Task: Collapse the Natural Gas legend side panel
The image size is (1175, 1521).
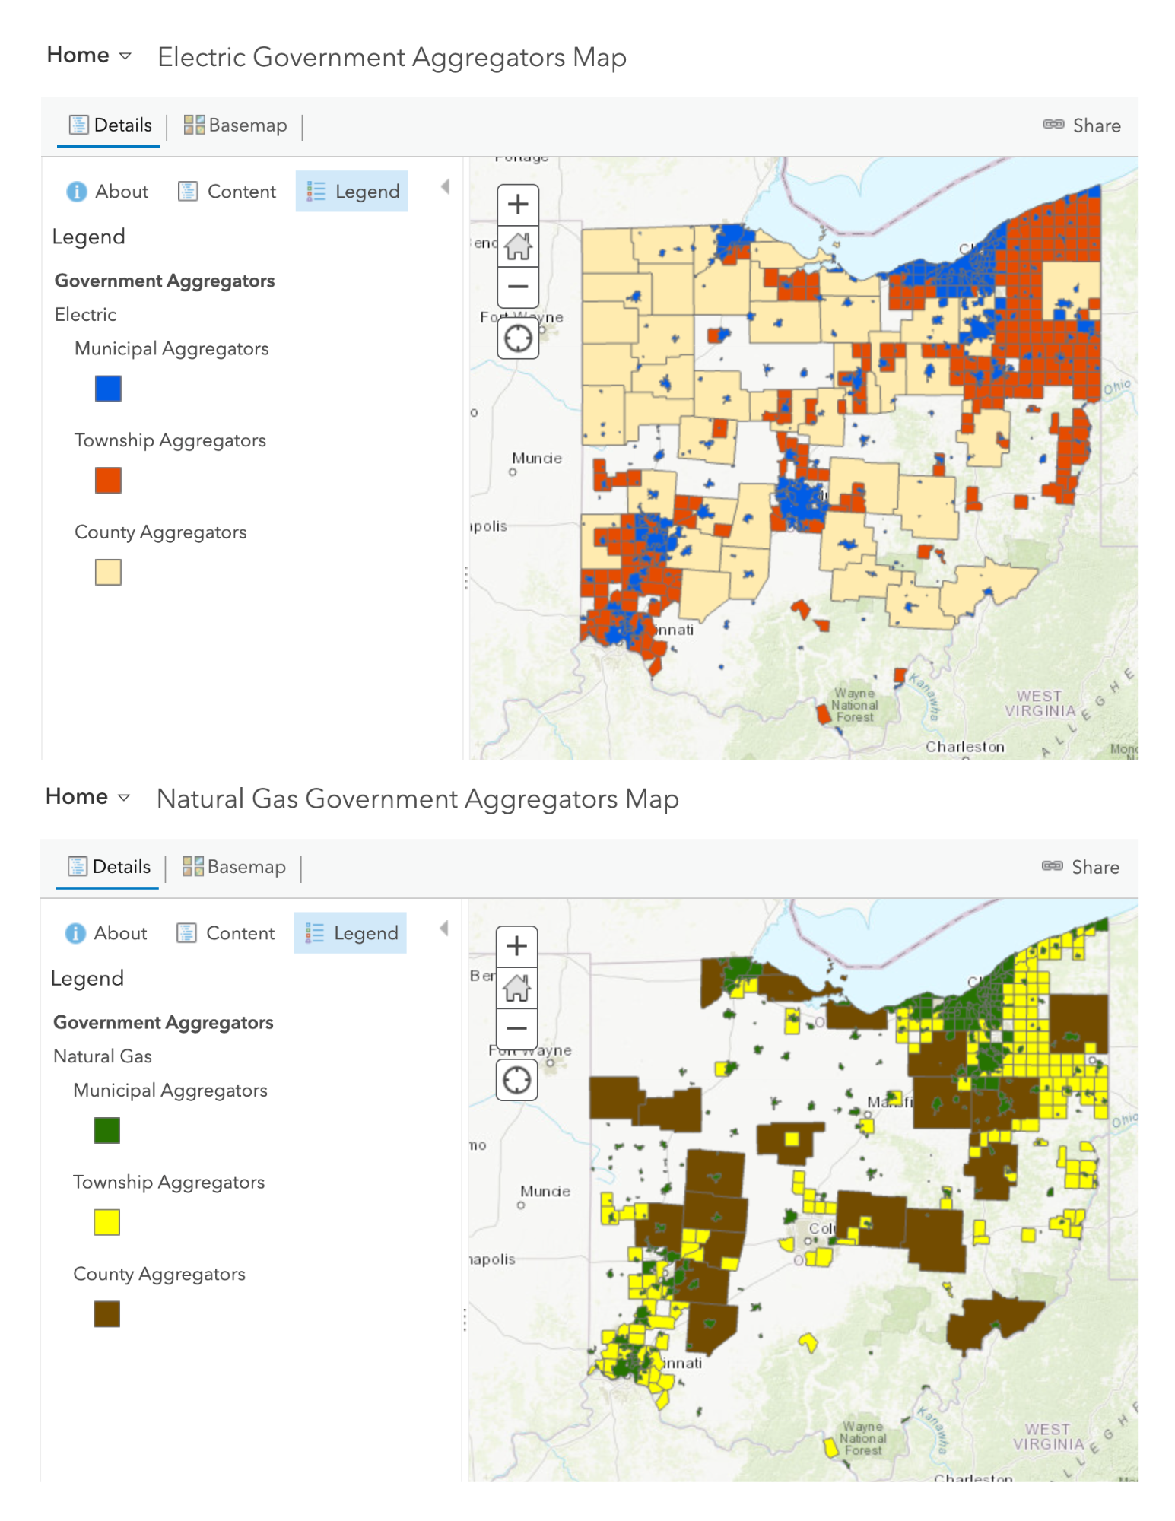Action: pyautogui.click(x=444, y=928)
